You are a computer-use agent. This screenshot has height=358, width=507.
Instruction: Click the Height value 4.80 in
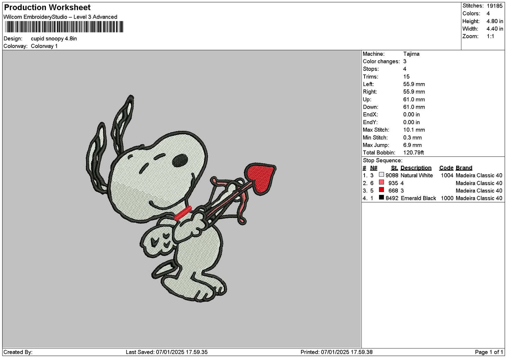pyautogui.click(x=495, y=21)
